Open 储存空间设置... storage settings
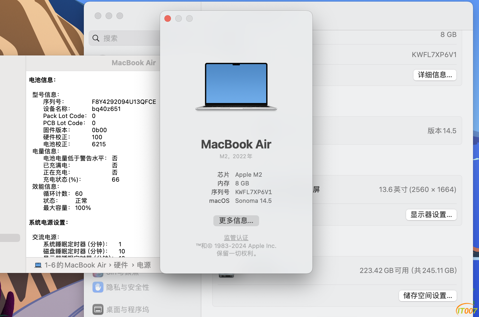Image resolution: width=479 pixels, height=317 pixels. (x=428, y=296)
